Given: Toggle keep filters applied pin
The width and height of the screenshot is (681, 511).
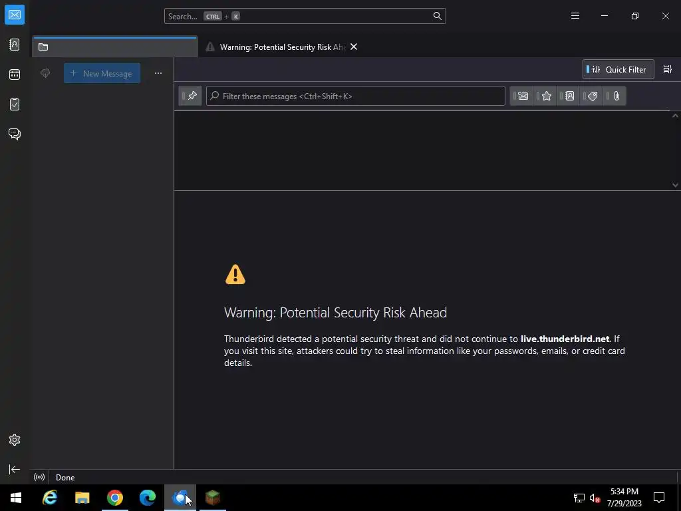Looking at the screenshot, I should click(190, 96).
